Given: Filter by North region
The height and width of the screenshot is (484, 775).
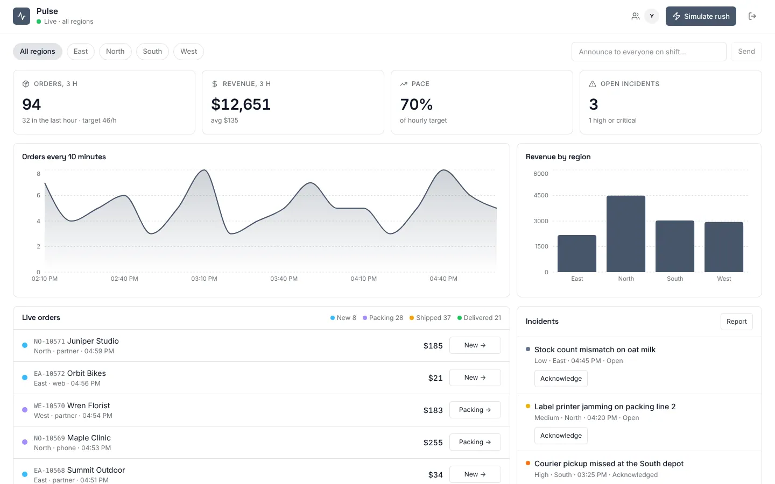Looking at the screenshot, I should pos(115,52).
